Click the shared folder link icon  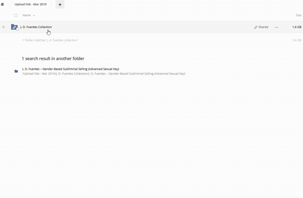click(x=14, y=27)
